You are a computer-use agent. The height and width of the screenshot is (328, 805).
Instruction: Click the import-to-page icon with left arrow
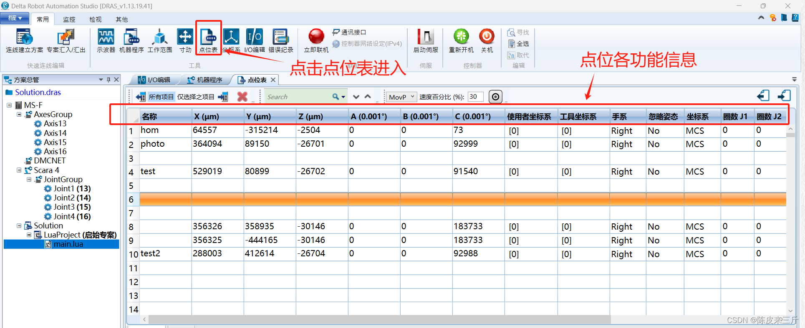763,96
